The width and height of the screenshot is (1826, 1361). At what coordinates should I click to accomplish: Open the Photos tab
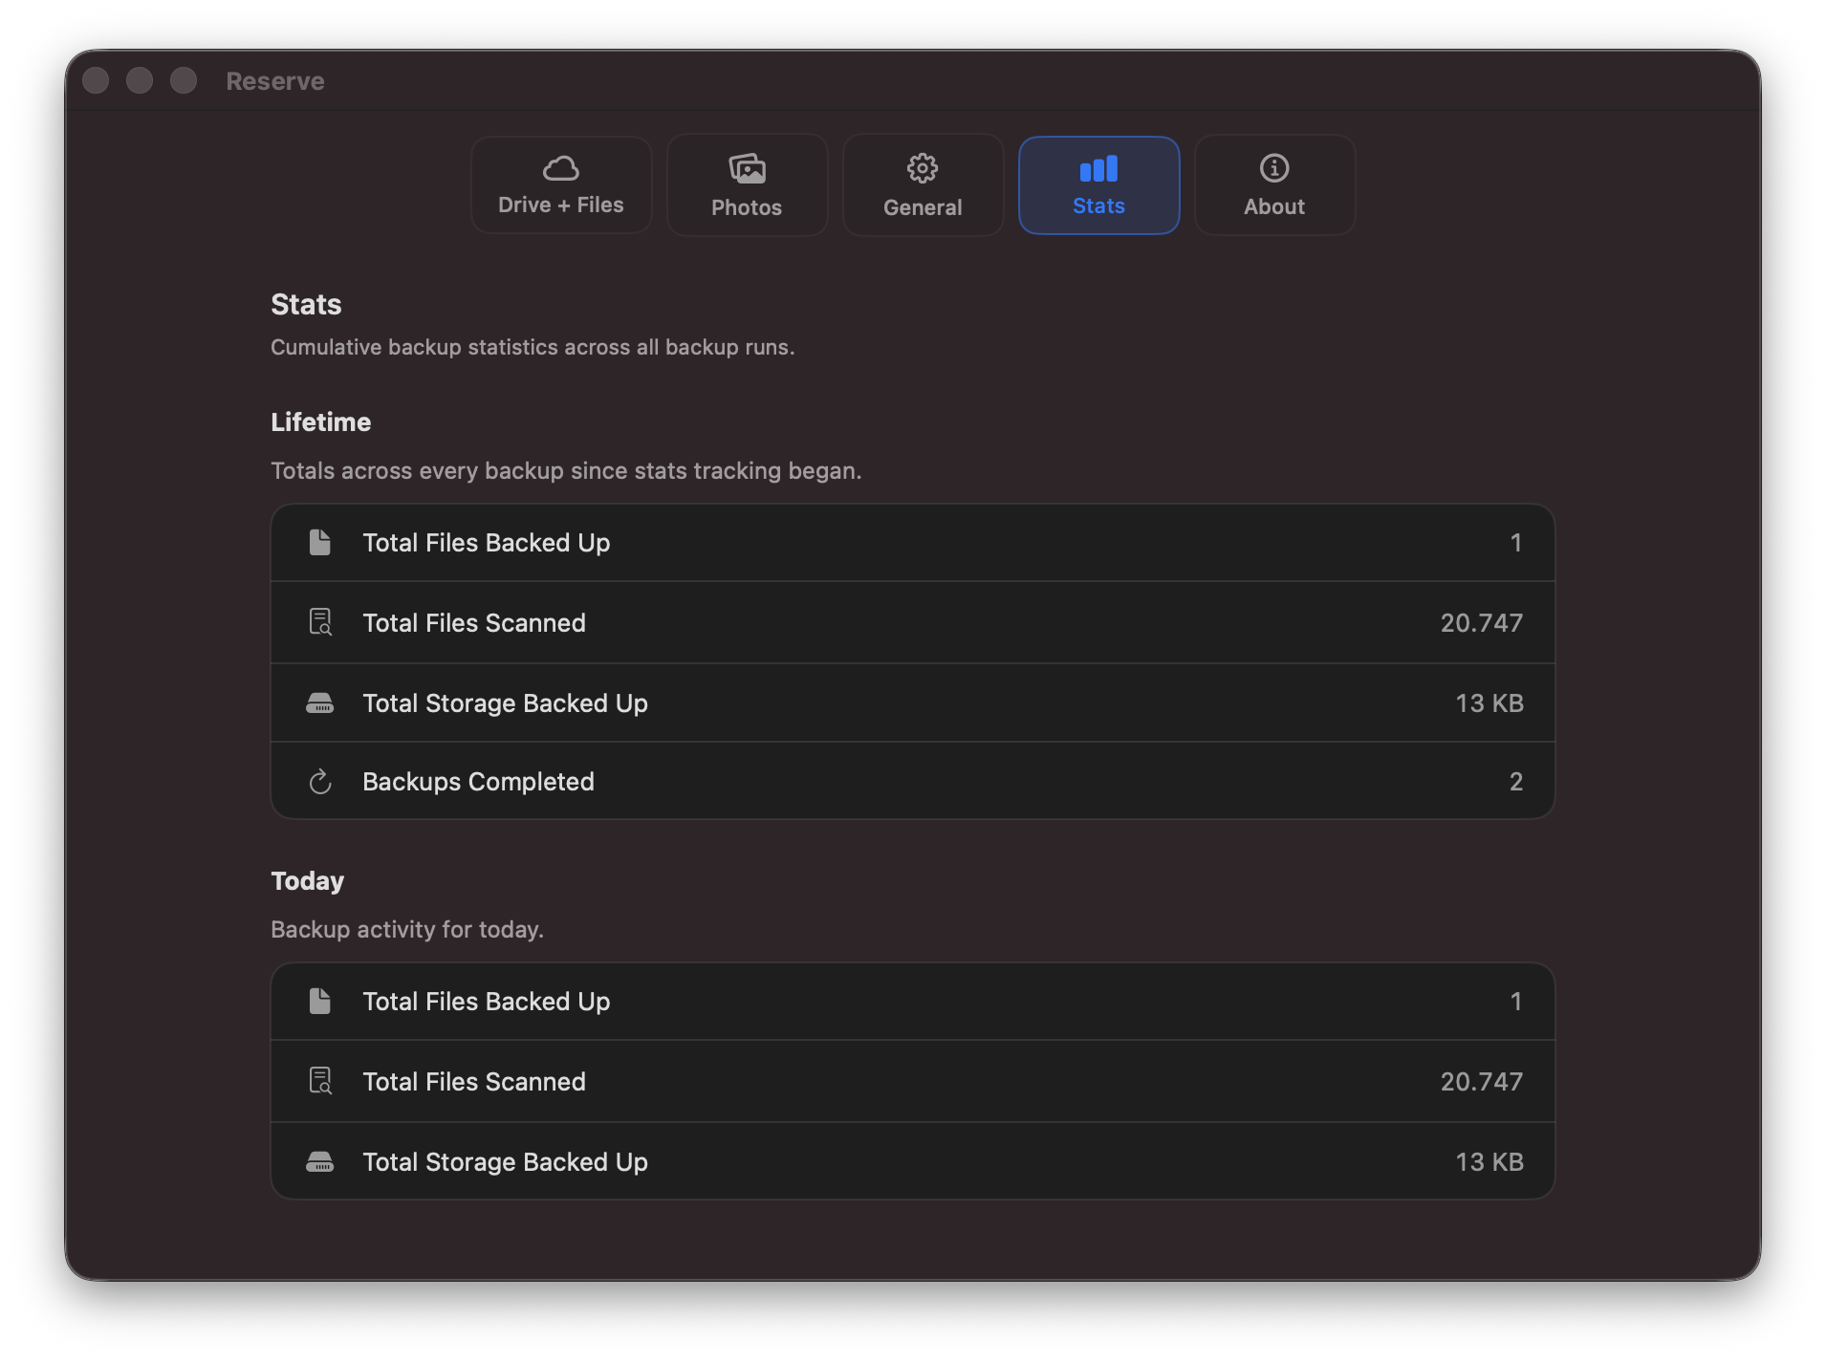747,184
